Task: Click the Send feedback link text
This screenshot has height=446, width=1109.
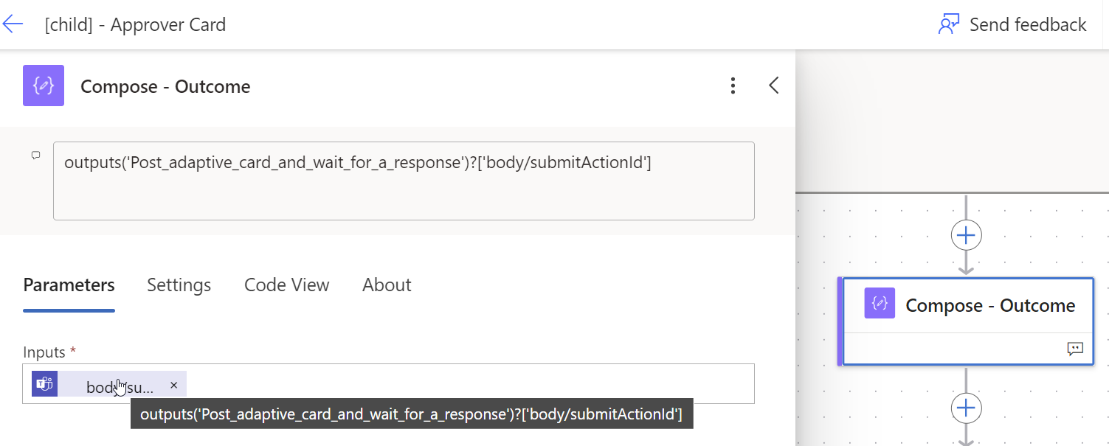Action: 1027,24
